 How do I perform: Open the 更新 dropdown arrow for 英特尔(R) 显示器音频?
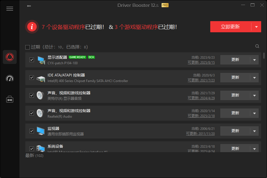tap(254, 95)
